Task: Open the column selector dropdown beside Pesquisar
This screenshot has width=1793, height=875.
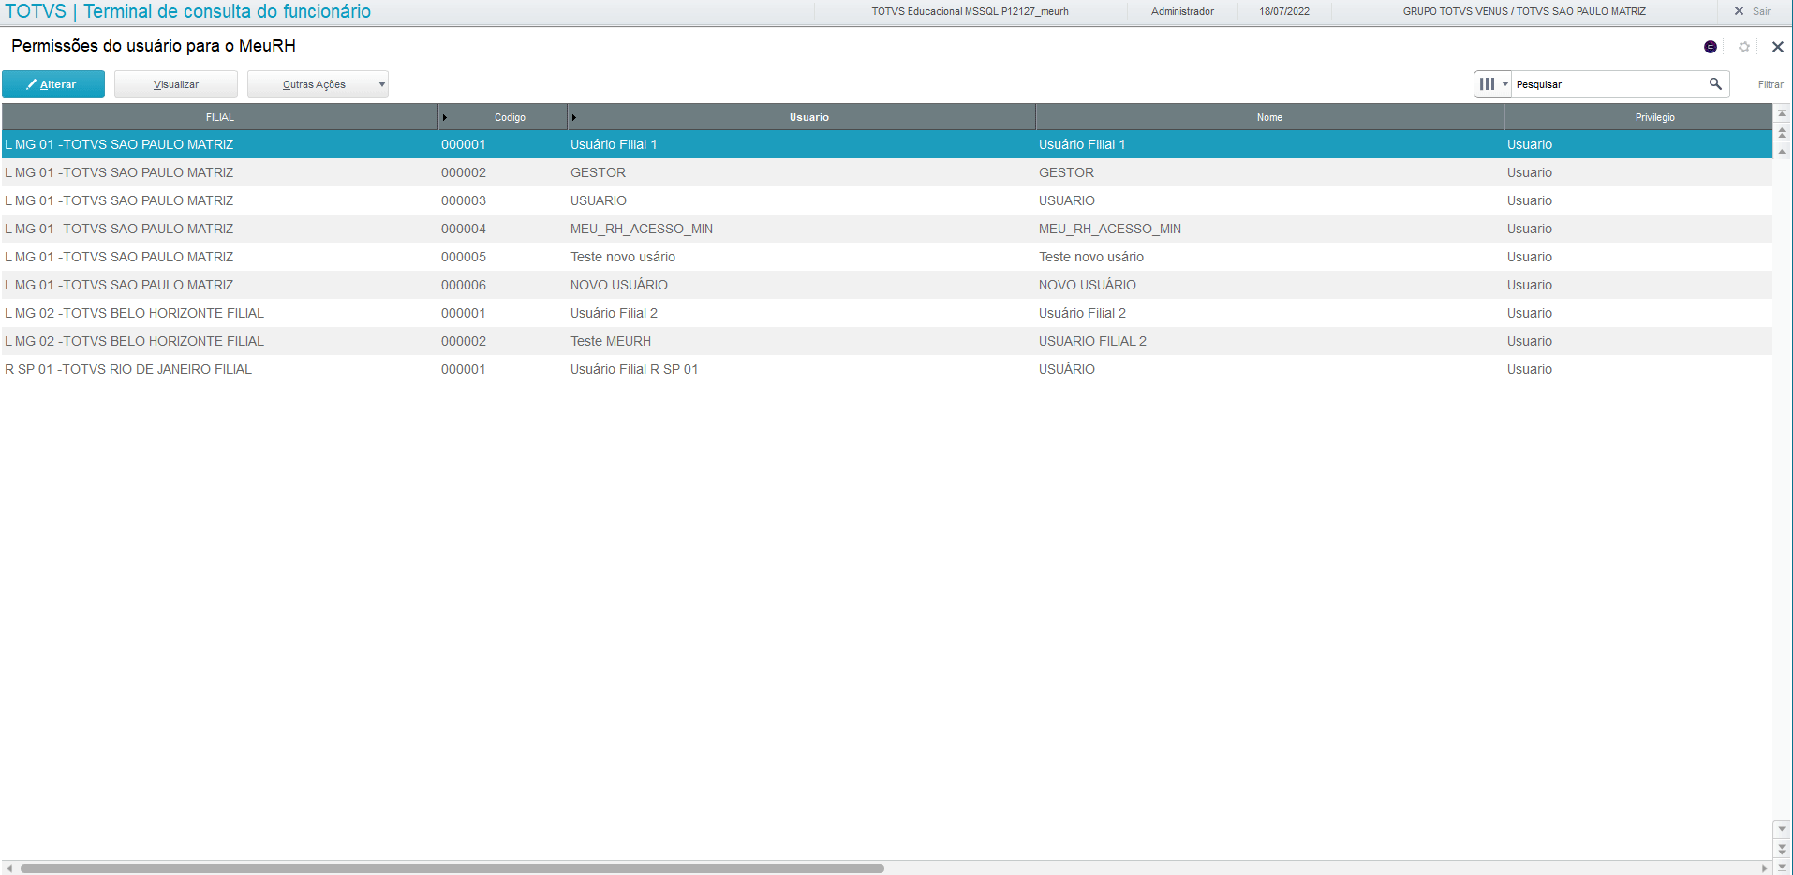Action: [x=1493, y=84]
